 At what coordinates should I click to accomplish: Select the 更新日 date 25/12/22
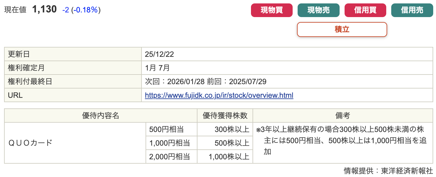point(159,54)
